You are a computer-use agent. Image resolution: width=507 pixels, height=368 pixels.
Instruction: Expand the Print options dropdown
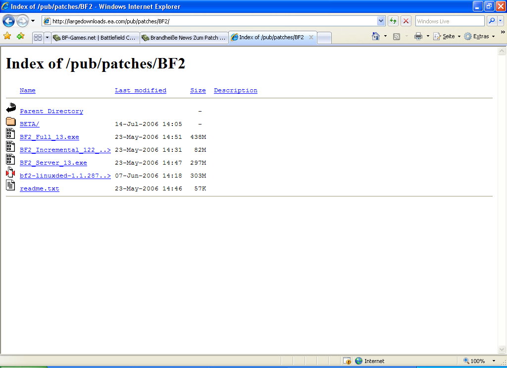[x=428, y=36]
